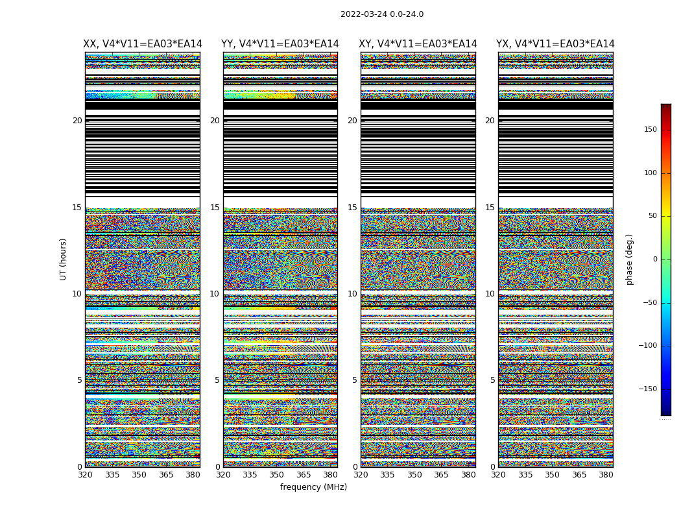The image size is (681, 519).
Task: Click the 335 frequency tick under XX panel
Action: pyautogui.click(x=112, y=475)
